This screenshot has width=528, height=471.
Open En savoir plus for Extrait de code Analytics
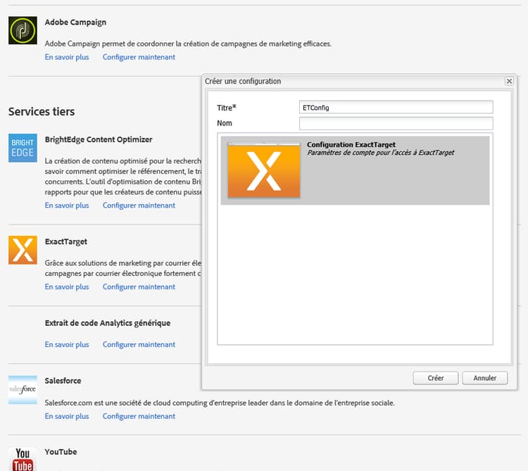coord(67,344)
